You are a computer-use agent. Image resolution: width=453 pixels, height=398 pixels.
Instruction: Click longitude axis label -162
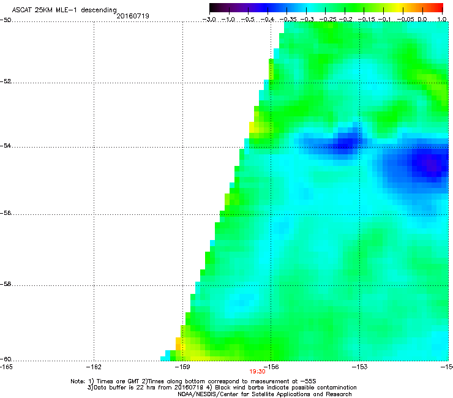coord(94,367)
